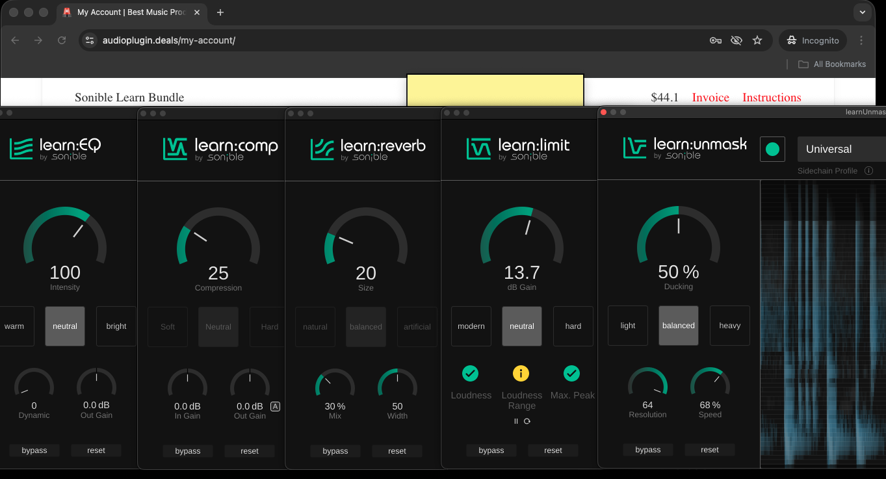Expand the Chrome tab search chevron
Screen dimensions: 886x479
click(863, 12)
